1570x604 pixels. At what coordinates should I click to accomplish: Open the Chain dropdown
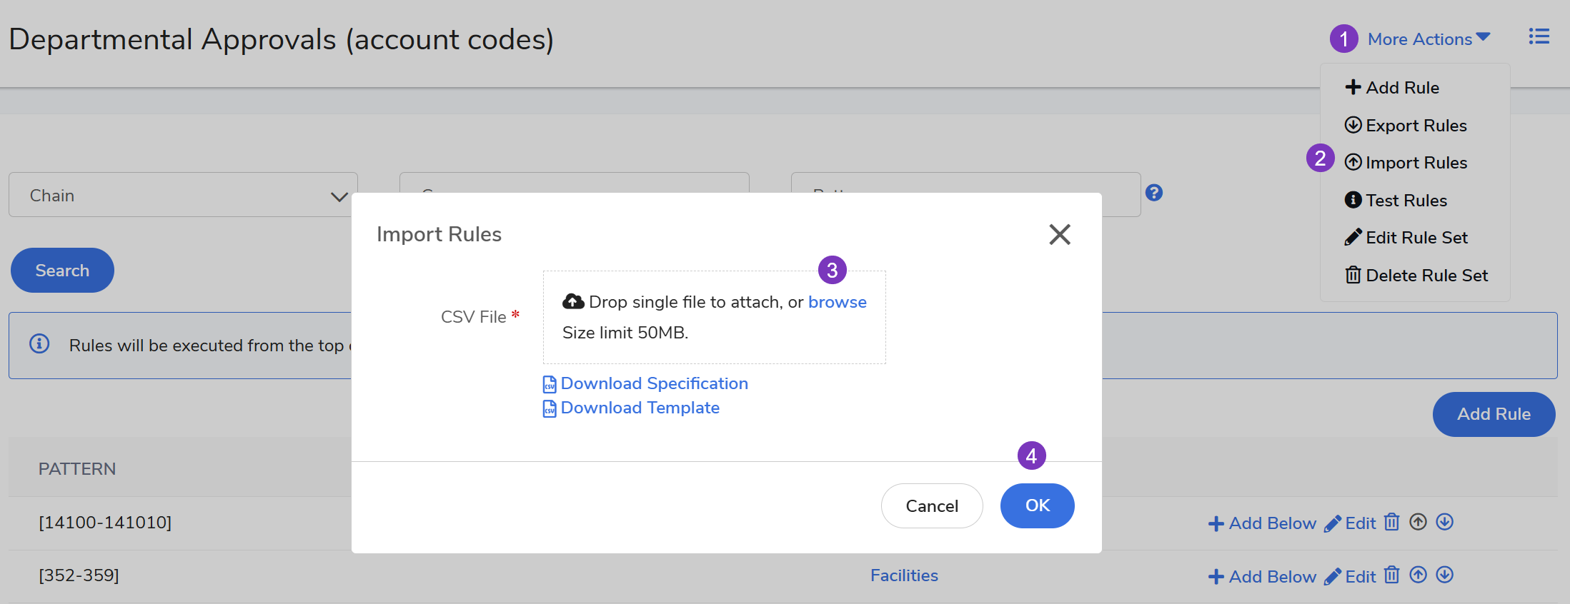(x=183, y=195)
